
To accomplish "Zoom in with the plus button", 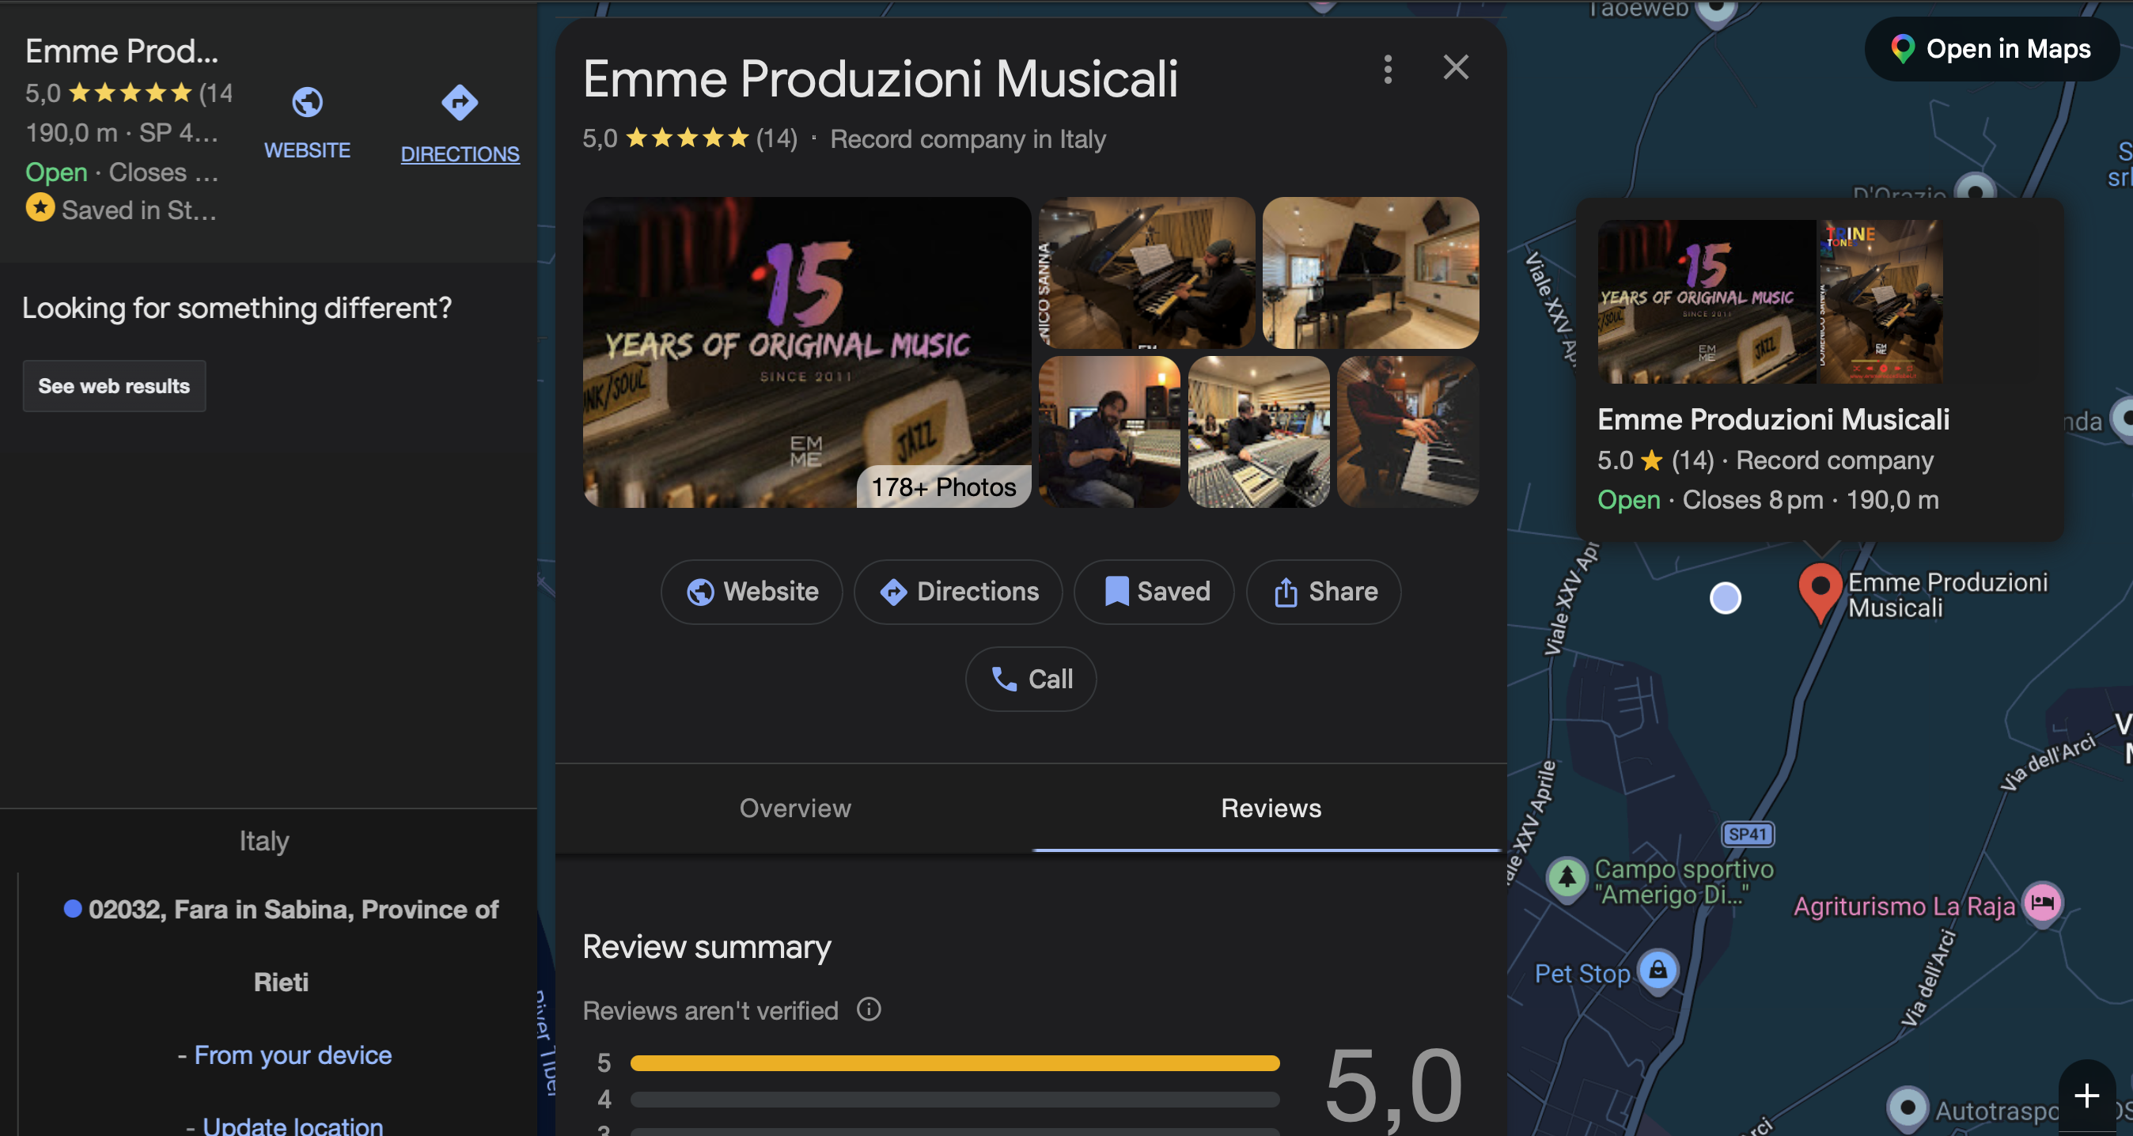I will pos(2086,1095).
